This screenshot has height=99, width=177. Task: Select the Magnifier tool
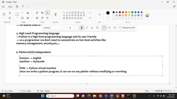click(47, 18)
